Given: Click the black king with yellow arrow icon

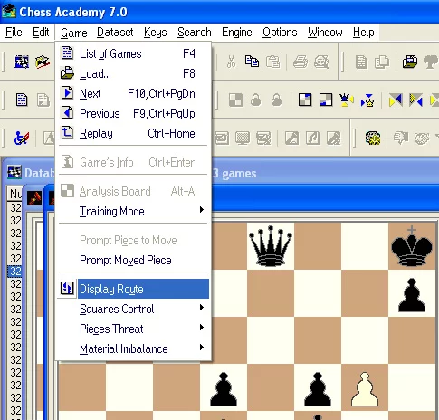Looking at the screenshot, I should point(347,100).
